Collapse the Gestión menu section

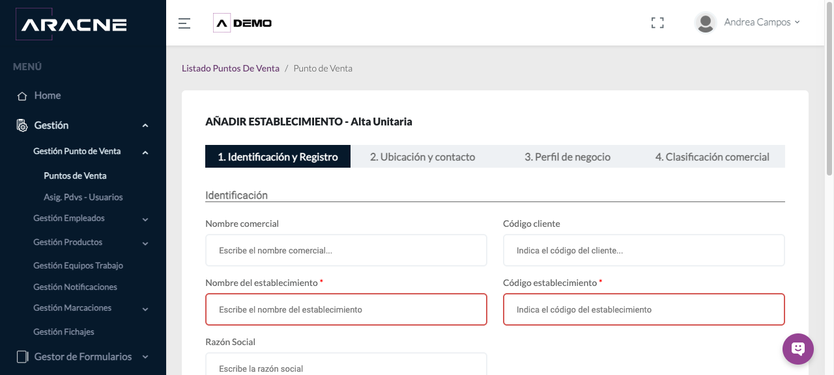(x=145, y=125)
